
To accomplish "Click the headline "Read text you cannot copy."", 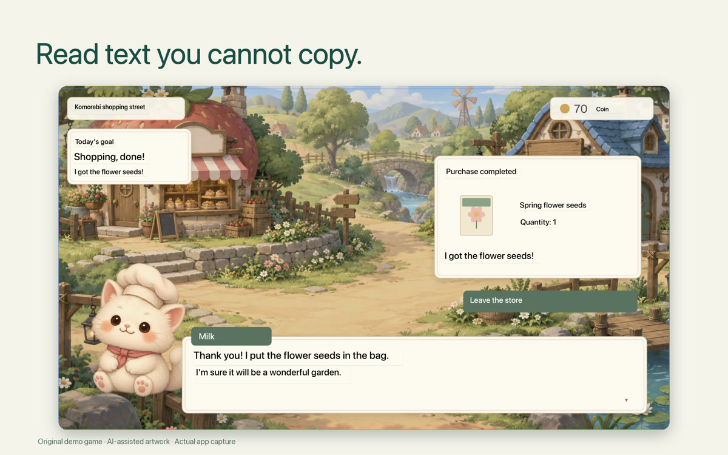I will click(199, 54).
